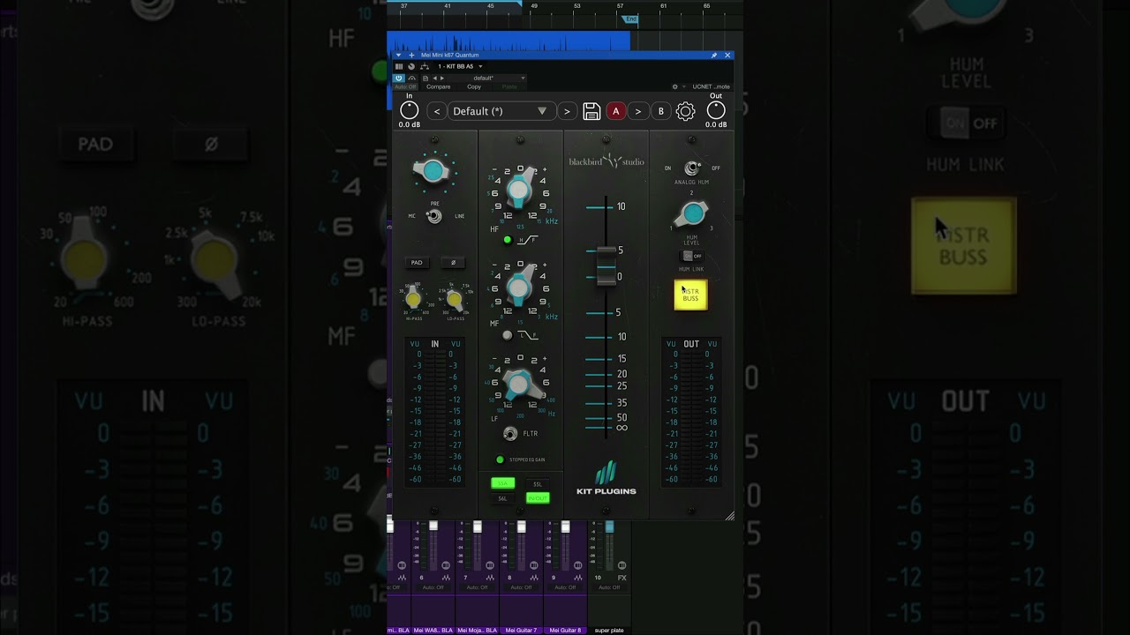Flip the FLTR toggle switch

pyautogui.click(x=509, y=433)
